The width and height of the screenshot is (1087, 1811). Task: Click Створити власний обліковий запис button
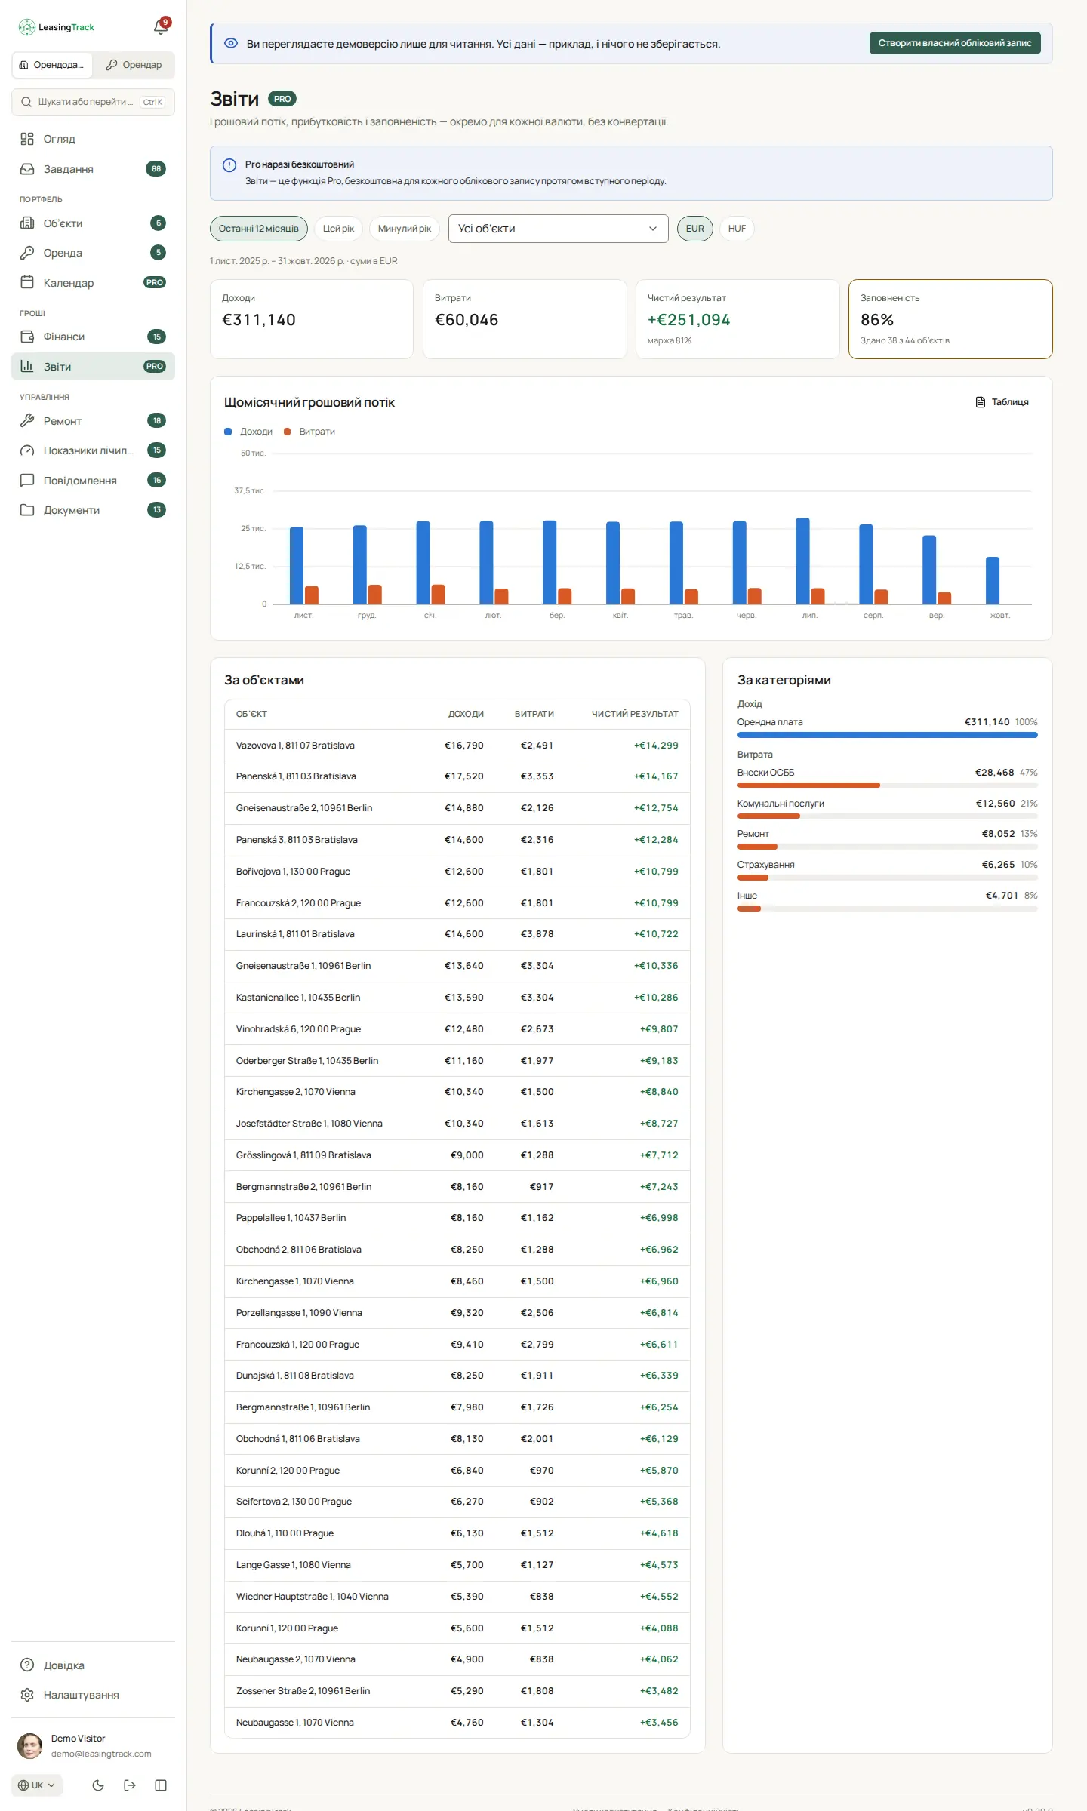955,43
